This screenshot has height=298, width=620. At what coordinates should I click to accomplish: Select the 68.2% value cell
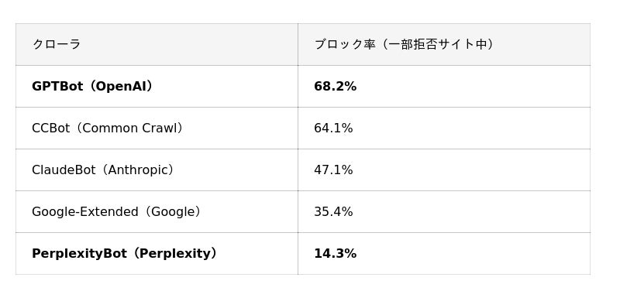pyautogui.click(x=444, y=86)
